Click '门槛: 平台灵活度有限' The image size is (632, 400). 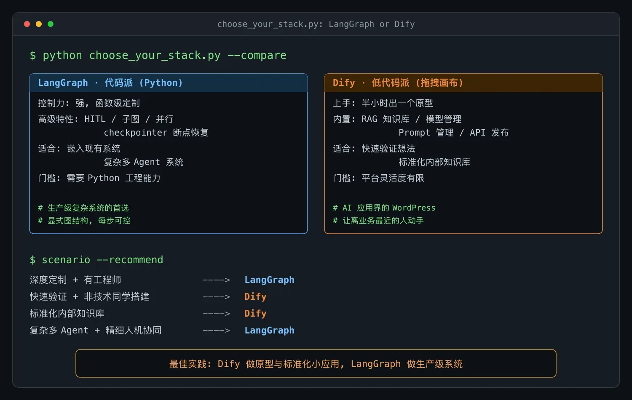coord(379,178)
